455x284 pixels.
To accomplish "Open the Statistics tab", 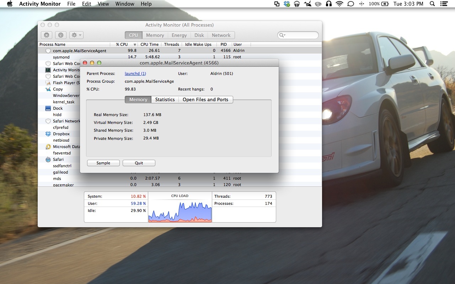I will (x=165, y=99).
